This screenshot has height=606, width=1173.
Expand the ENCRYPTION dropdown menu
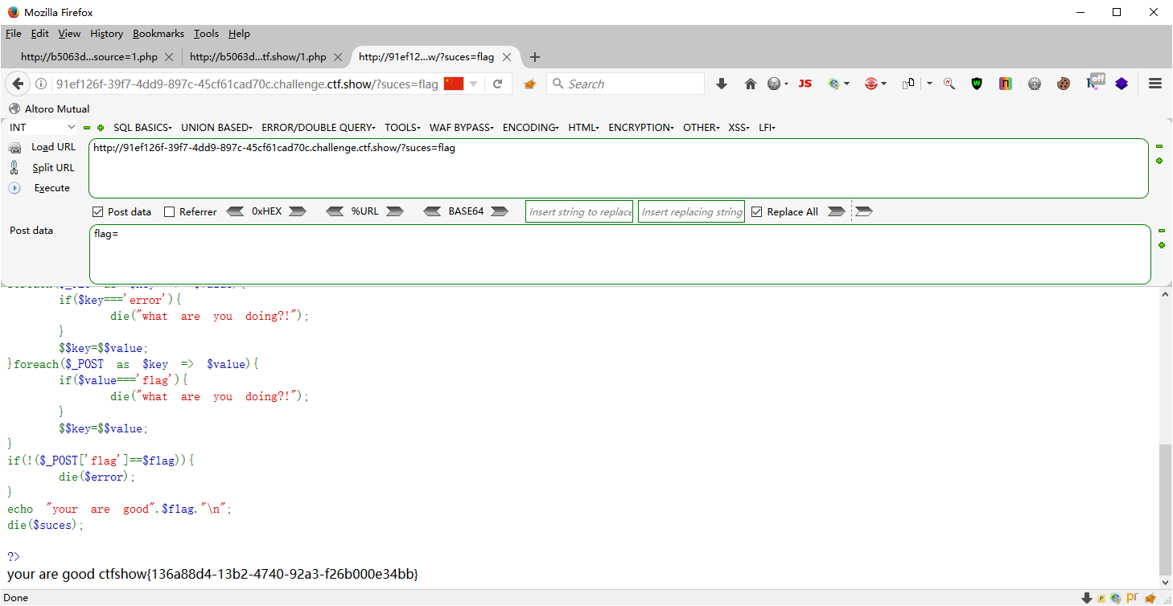(642, 128)
